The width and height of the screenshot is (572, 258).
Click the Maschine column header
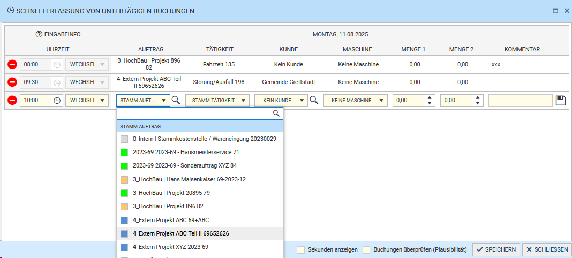[357, 49]
